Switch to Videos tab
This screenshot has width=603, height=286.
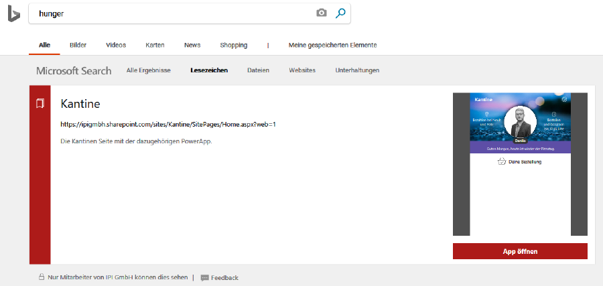pos(116,45)
